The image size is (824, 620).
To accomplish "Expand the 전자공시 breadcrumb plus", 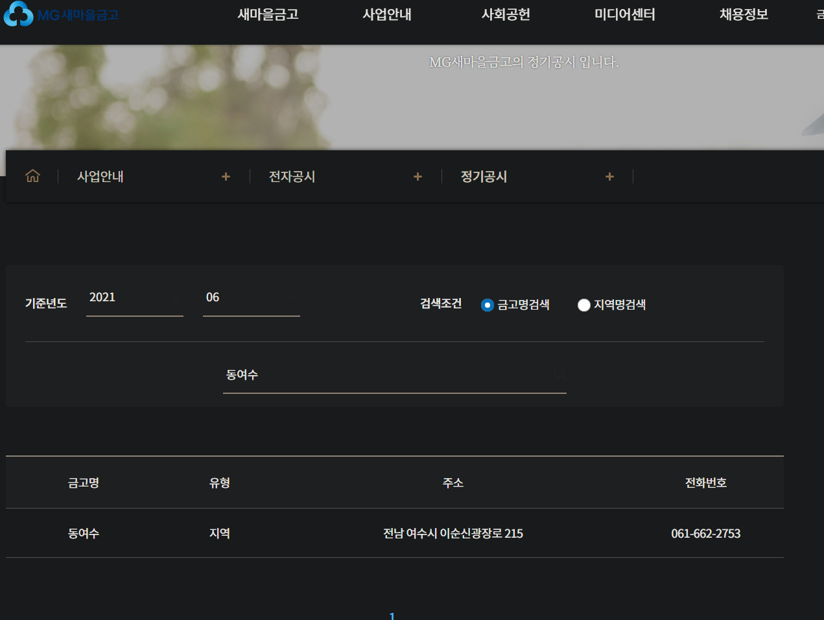I will 418,176.
